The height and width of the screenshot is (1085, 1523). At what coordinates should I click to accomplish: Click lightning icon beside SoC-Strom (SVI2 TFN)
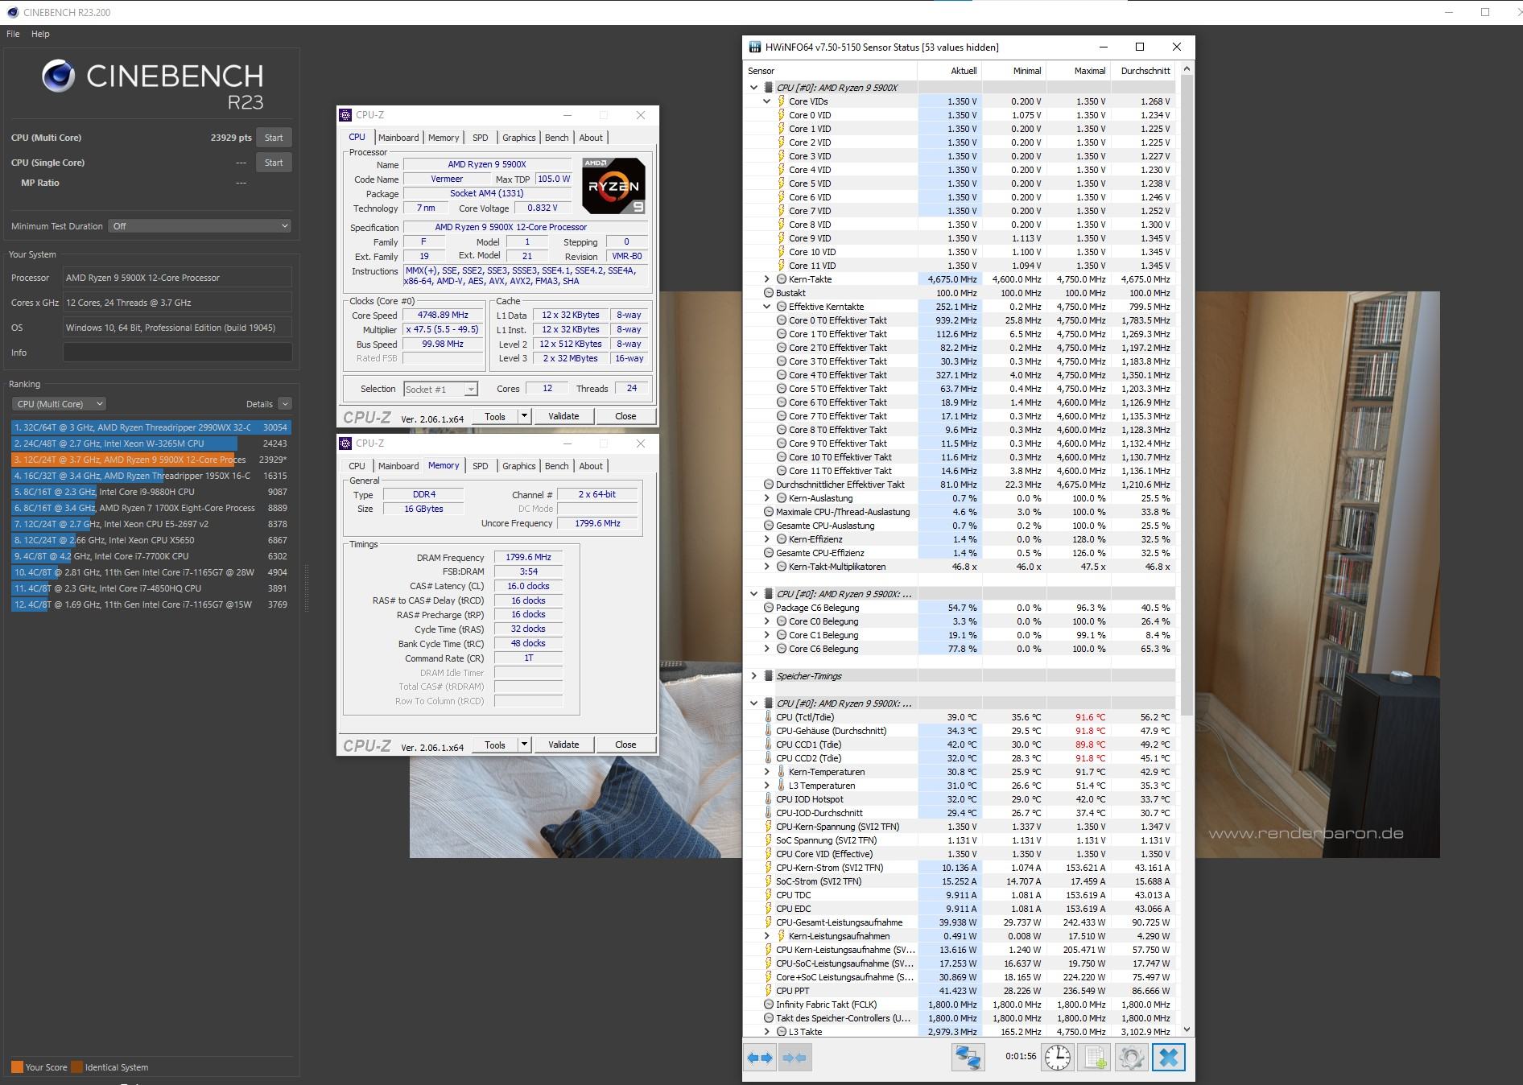click(768, 881)
